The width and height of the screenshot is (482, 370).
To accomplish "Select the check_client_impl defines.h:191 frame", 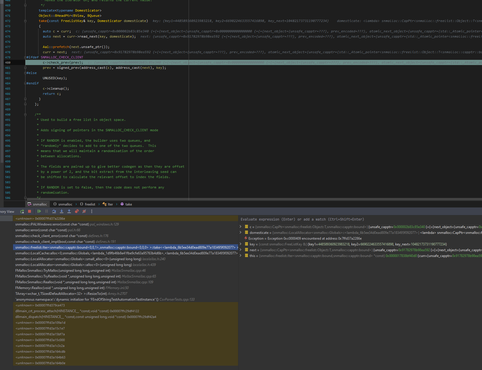I will click(126, 242).
